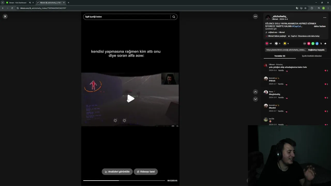Screen dimensions: 331x186
Task: Switch to the 'Yorumlar (5)' tab
Action: 280,56
